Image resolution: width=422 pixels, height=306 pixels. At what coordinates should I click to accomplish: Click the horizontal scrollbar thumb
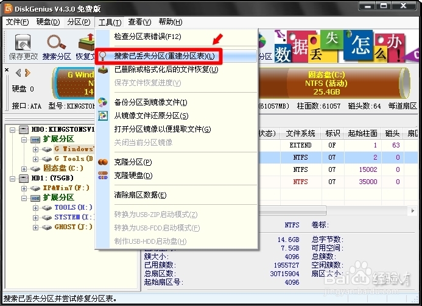point(292,211)
